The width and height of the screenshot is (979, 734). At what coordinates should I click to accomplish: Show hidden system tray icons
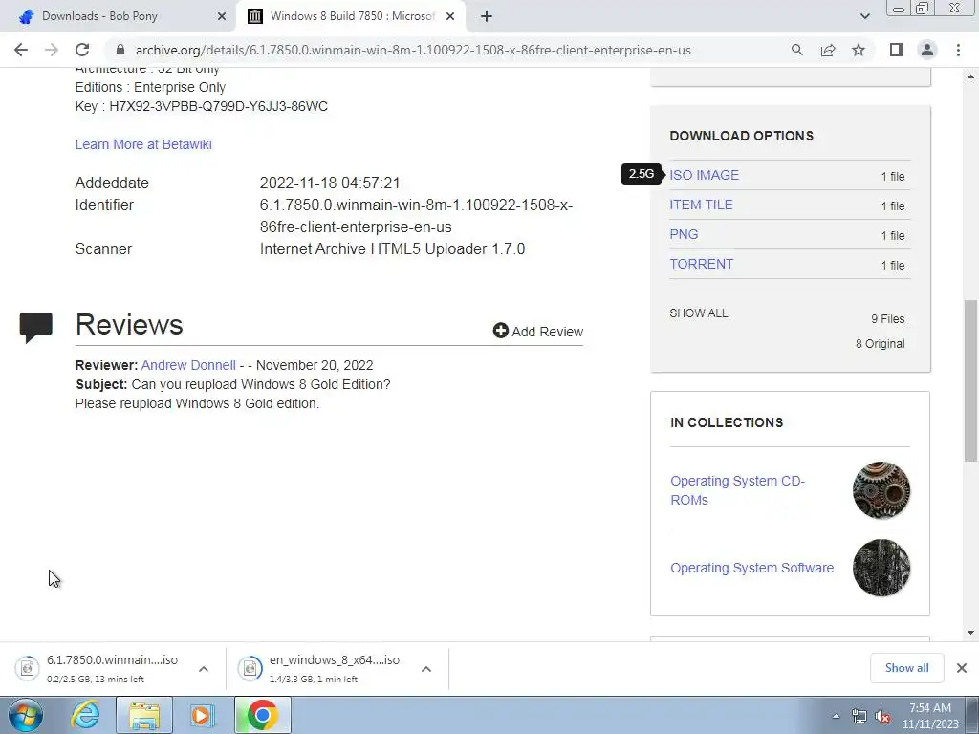pos(836,716)
